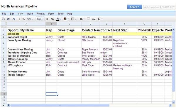Select column G header

144,24
